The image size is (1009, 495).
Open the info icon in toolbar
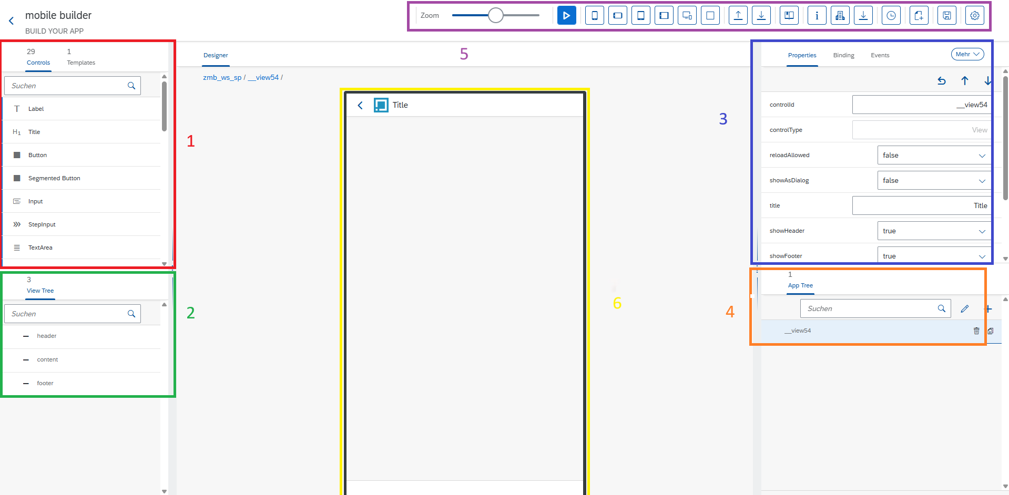pos(817,16)
